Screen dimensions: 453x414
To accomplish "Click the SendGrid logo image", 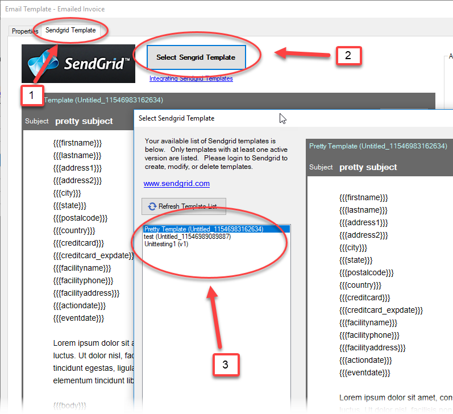I will tap(78, 64).
